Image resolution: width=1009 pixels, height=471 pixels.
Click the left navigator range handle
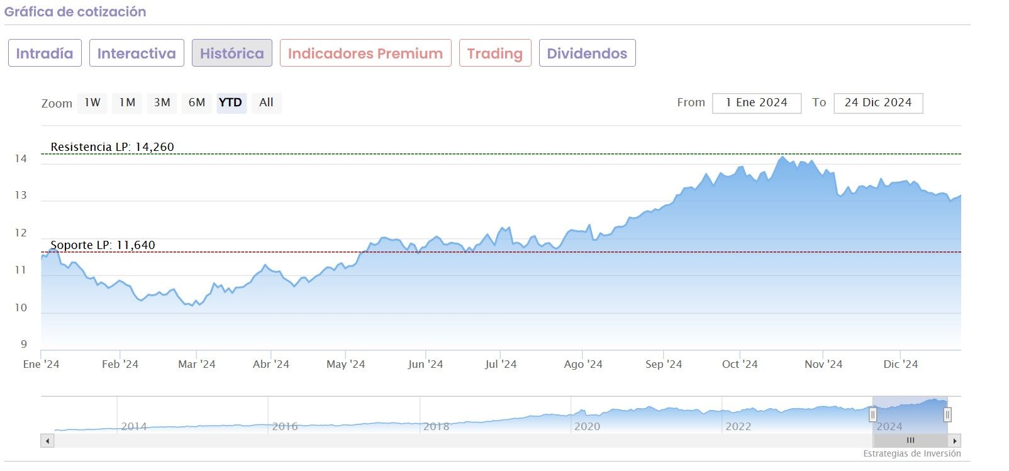872,415
